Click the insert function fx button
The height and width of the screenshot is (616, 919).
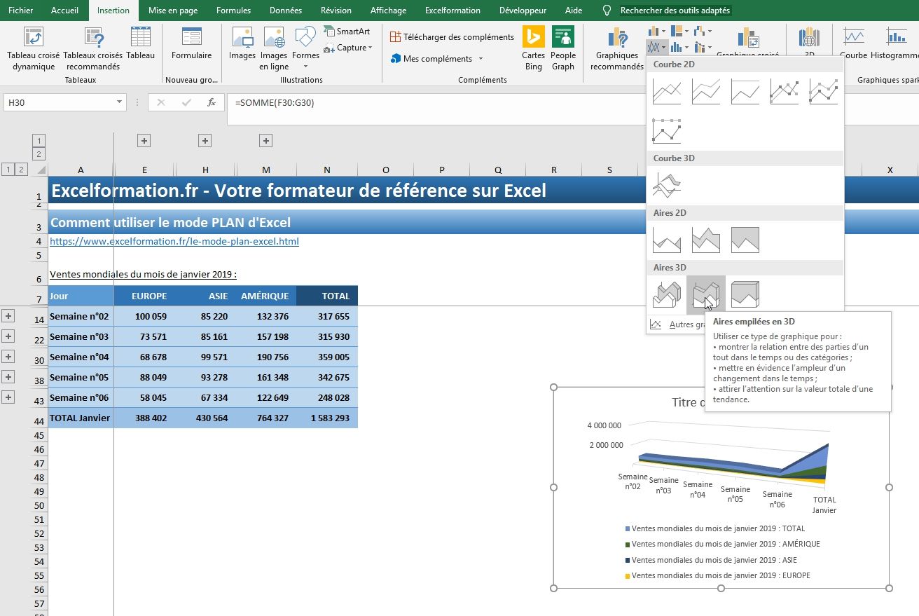point(211,103)
